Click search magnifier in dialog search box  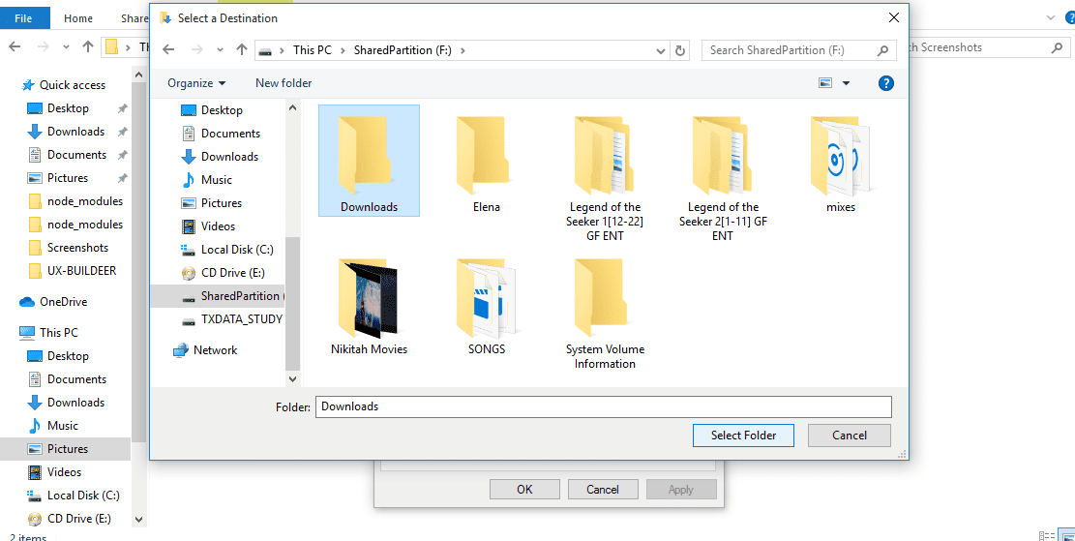(883, 50)
